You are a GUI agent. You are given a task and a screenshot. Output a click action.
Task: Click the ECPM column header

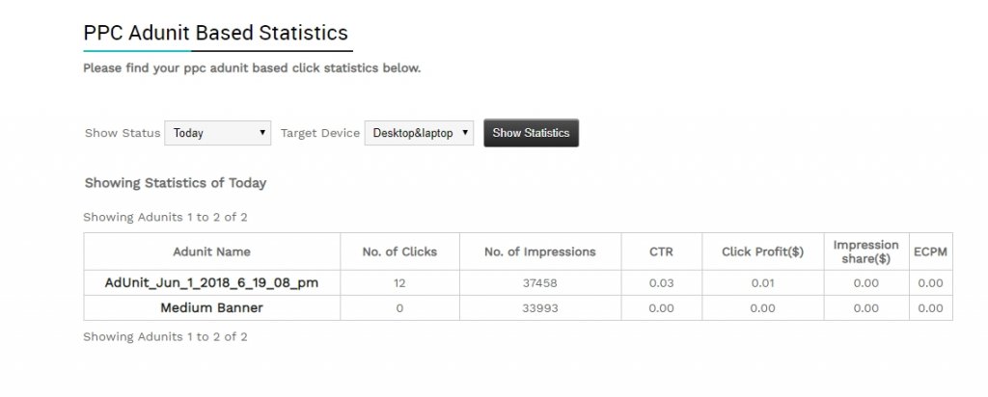[931, 251]
